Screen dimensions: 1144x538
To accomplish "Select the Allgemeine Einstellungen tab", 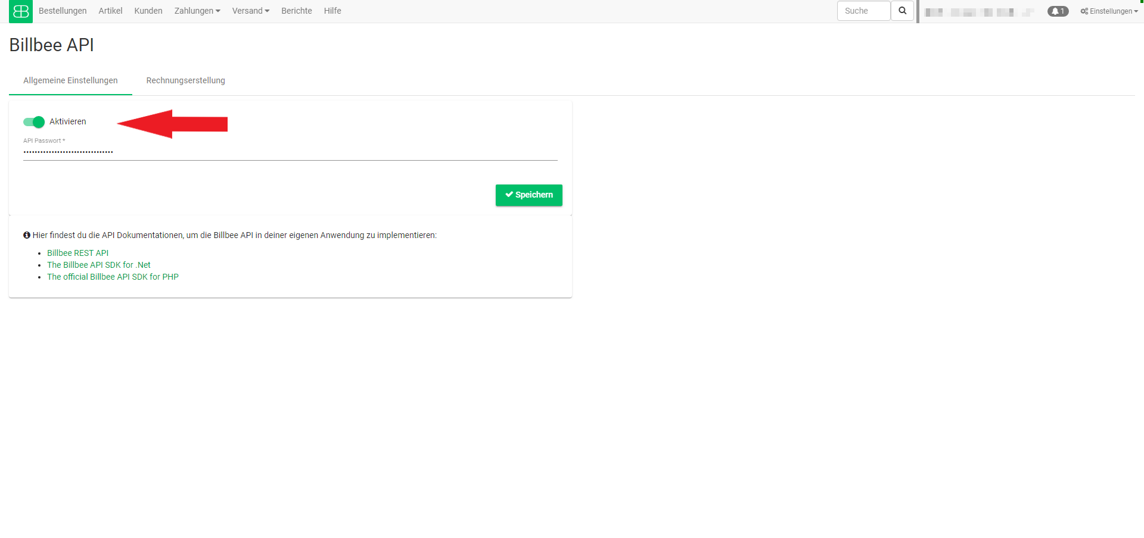I will (x=70, y=80).
